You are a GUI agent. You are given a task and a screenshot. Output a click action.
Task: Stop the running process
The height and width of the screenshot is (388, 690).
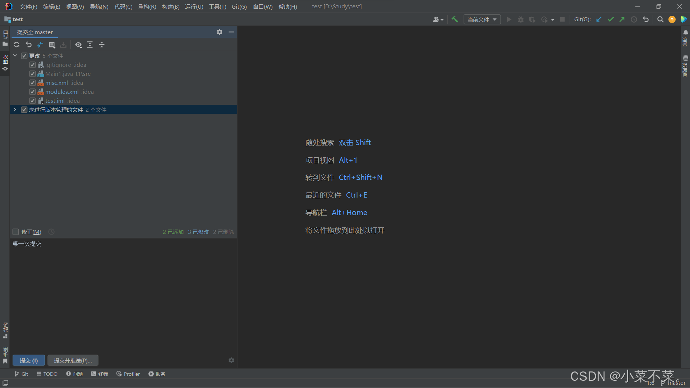coord(562,19)
